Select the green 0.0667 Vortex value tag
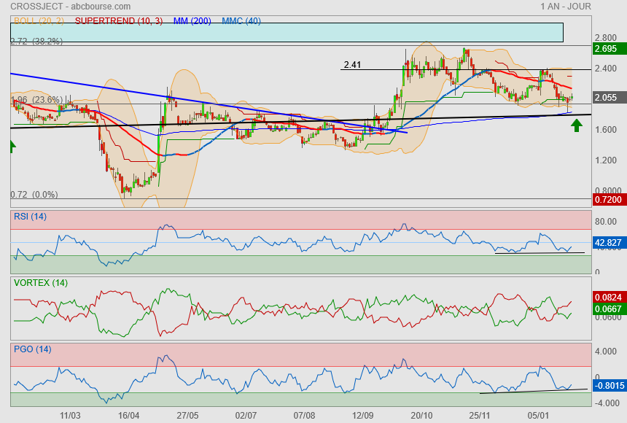This screenshot has width=627, height=423. pyautogui.click(x=609, y=309)
